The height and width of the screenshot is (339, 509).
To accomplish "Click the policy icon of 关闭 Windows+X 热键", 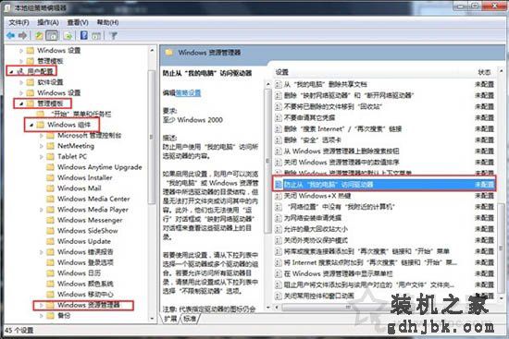I will 279,196.
